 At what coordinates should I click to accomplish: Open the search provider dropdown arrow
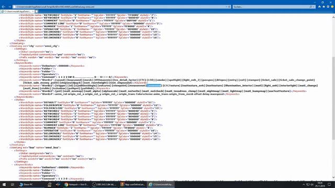coord(314,7)
